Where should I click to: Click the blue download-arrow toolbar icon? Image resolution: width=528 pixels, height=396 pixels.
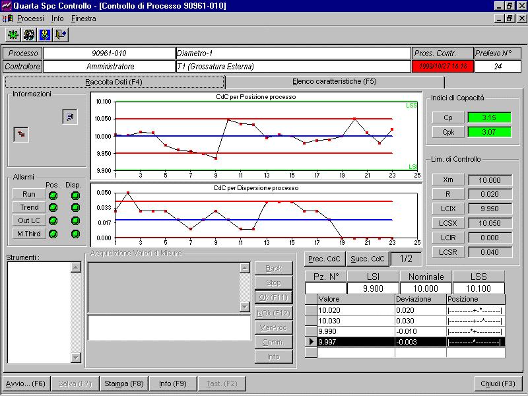45,34
